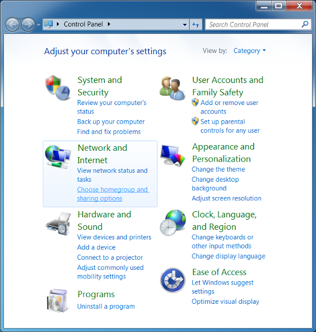316x332 pixels.
Task: Click the shield icon beside Set up parental controls
Action: tap(195, 121)
